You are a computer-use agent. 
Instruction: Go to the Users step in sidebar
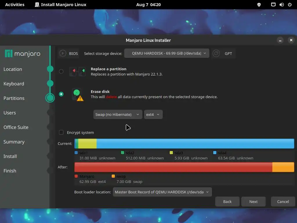(x=10, y=113)
